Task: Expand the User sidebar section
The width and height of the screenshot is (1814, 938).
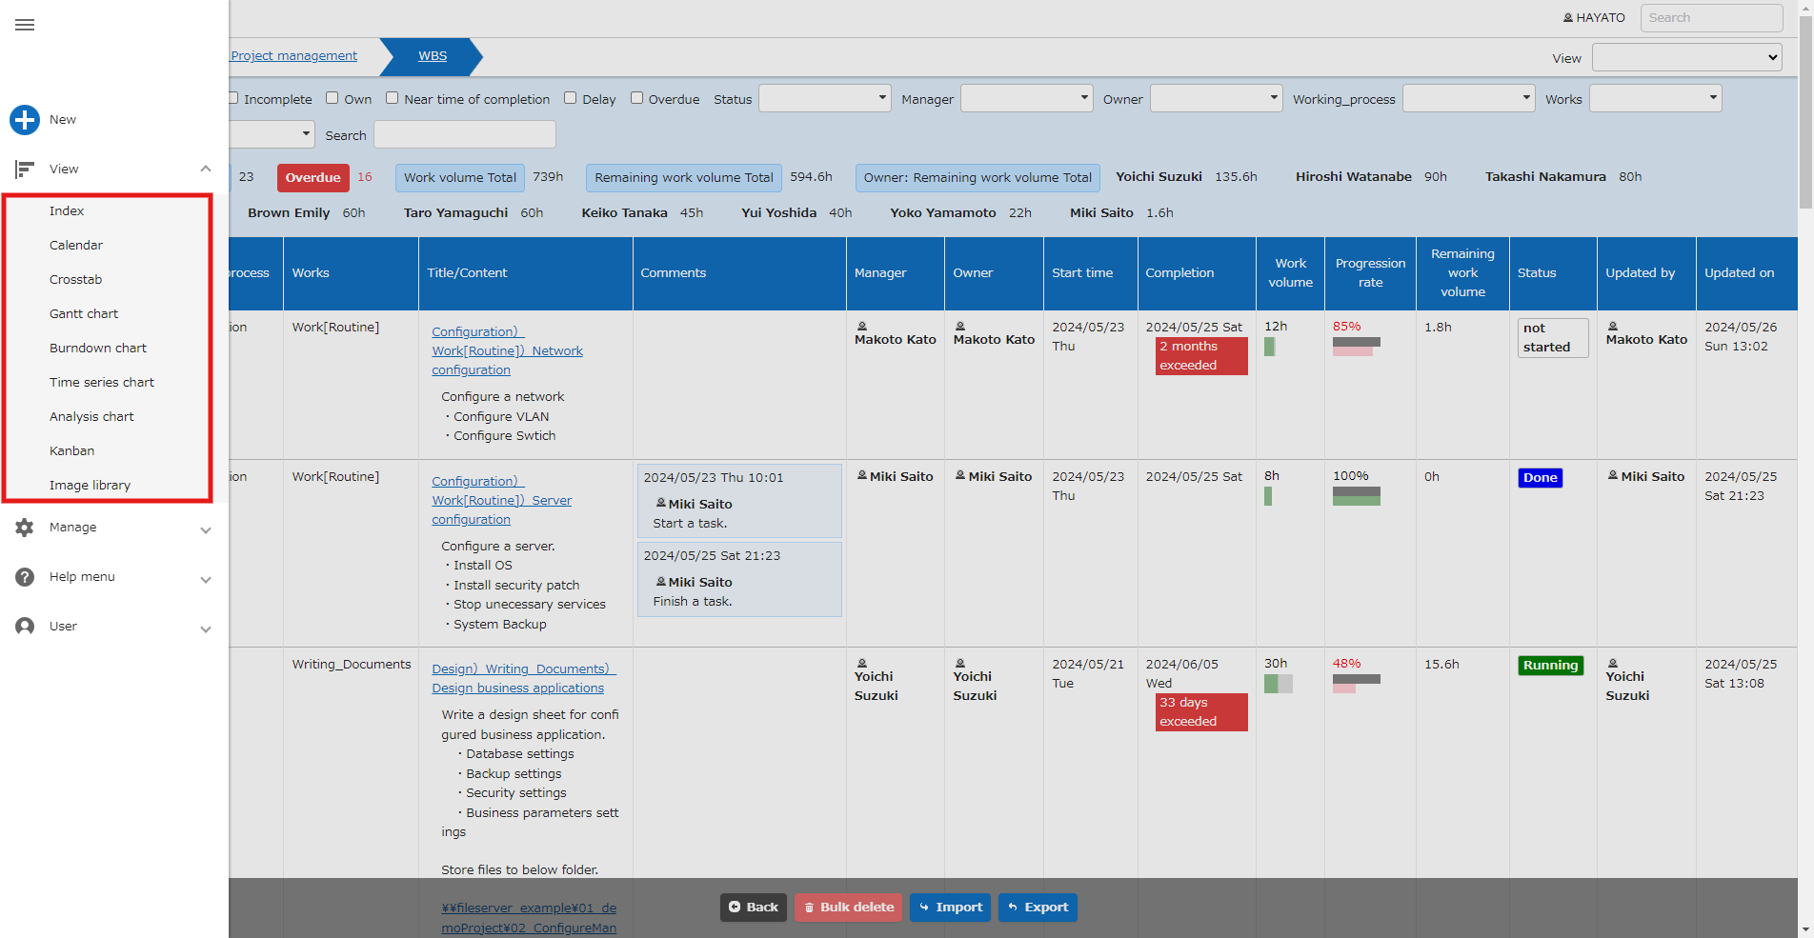Action: 206,629
